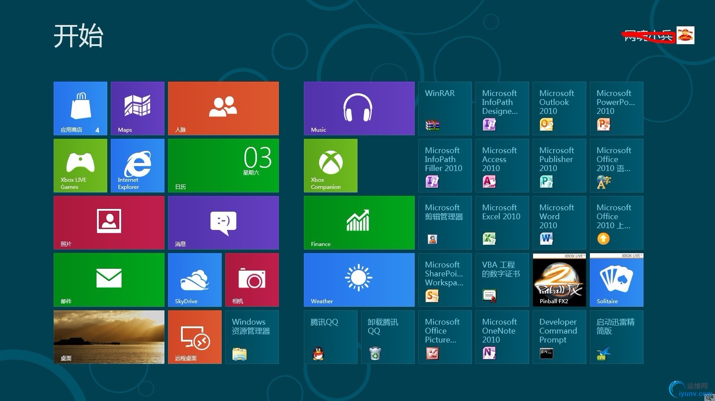Open Microsoft Publisher 2010 tile
715x401 pixels.
pos(559,166)
